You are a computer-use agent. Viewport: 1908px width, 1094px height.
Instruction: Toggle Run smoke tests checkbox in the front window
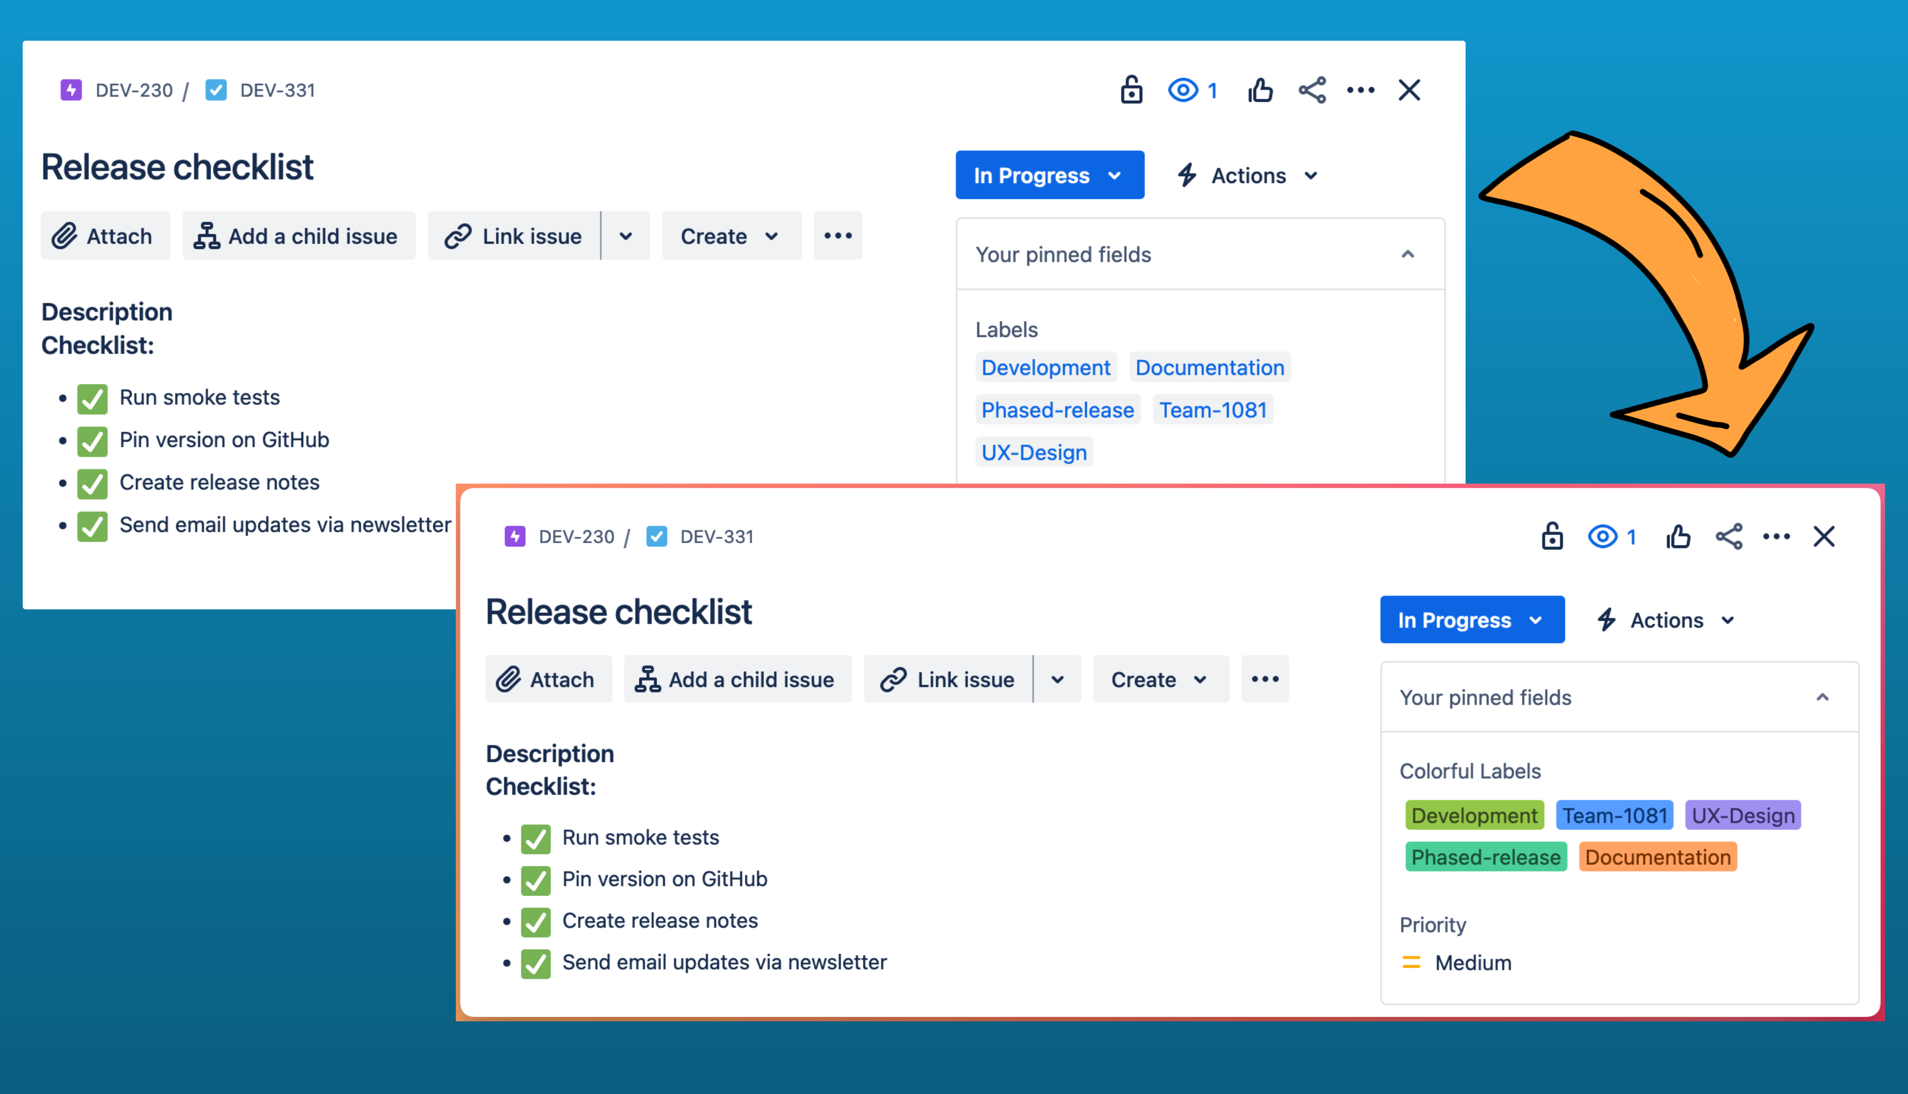click(x=536, y=839)
